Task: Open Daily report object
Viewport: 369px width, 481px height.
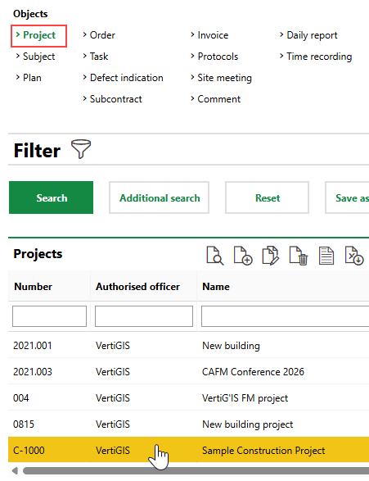Action: coord(308,35)
